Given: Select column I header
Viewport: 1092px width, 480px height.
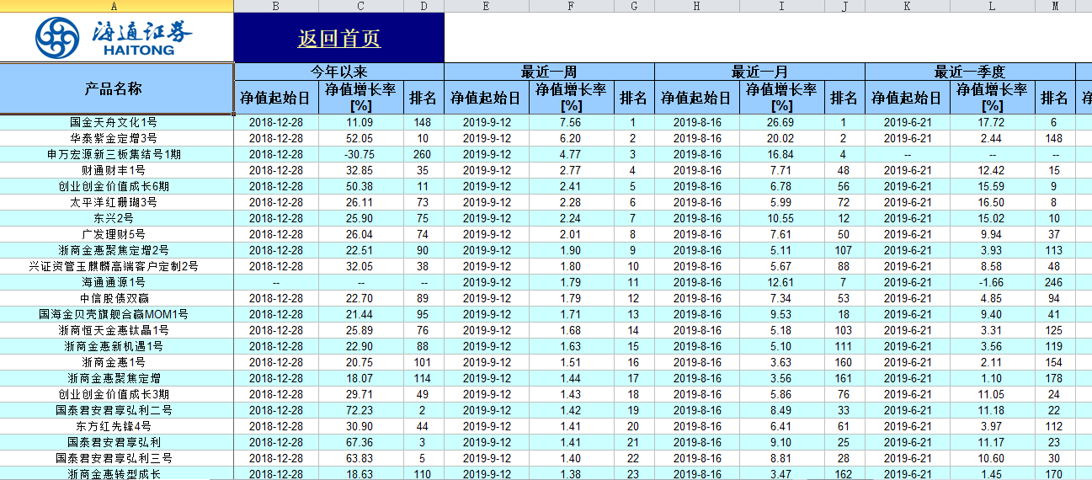Looking at the screenshot, I should click(781, 6).
